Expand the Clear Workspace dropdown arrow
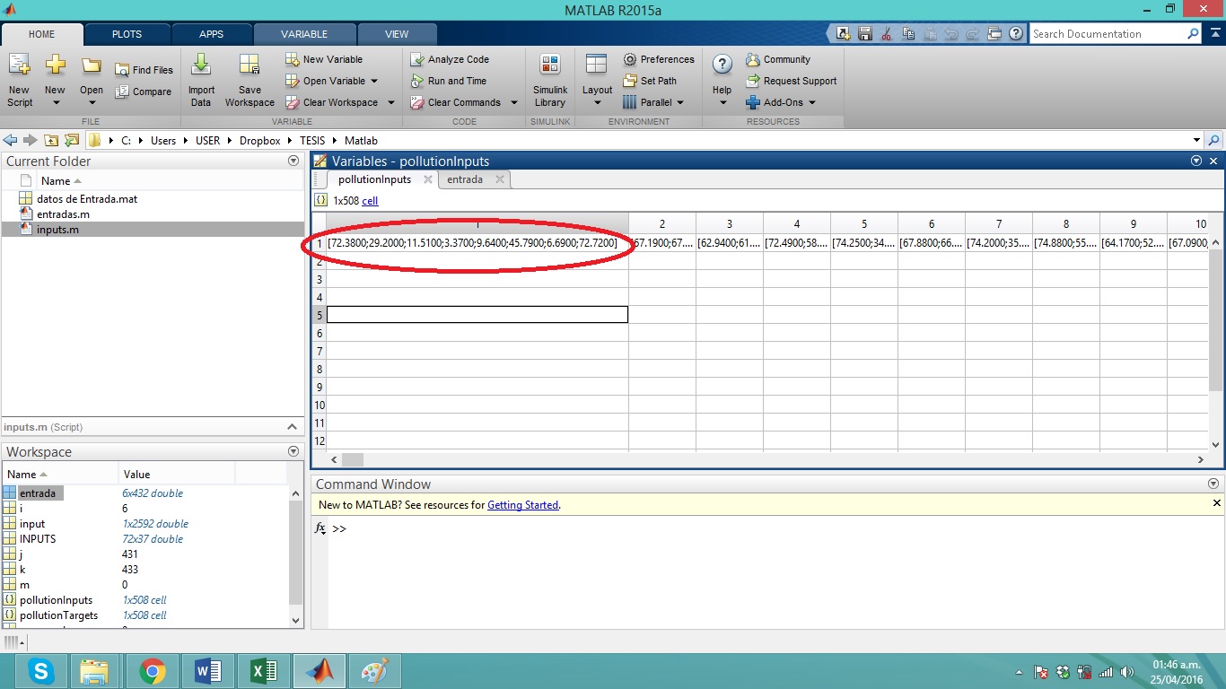This screenshot has height=689, width=1226. pyautogui.click(x=390, y=102)
